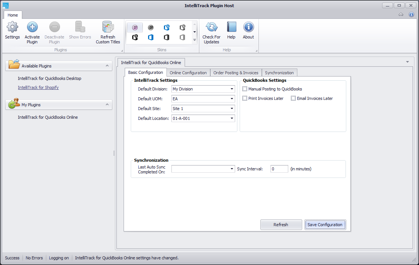The height and width of the screenshot is (265, 419).
Task: Click the Activate Plugin plus icon
Action: (32, 27)
